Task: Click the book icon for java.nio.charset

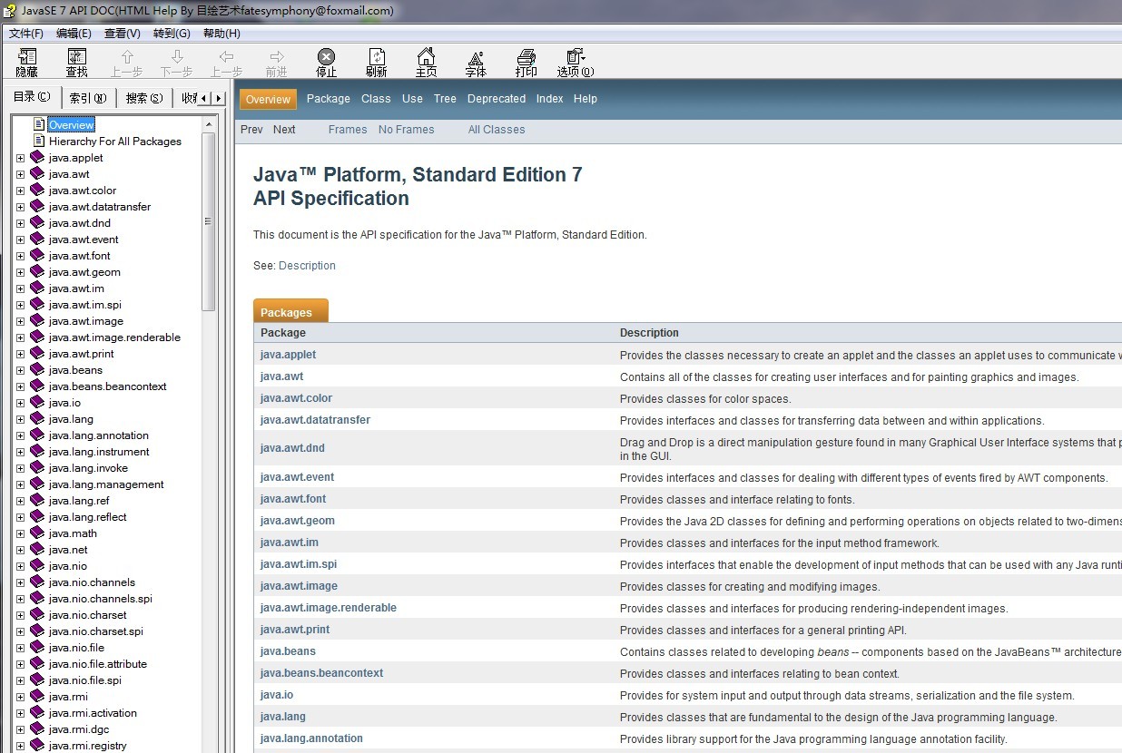Action: (x=37, y=614)
